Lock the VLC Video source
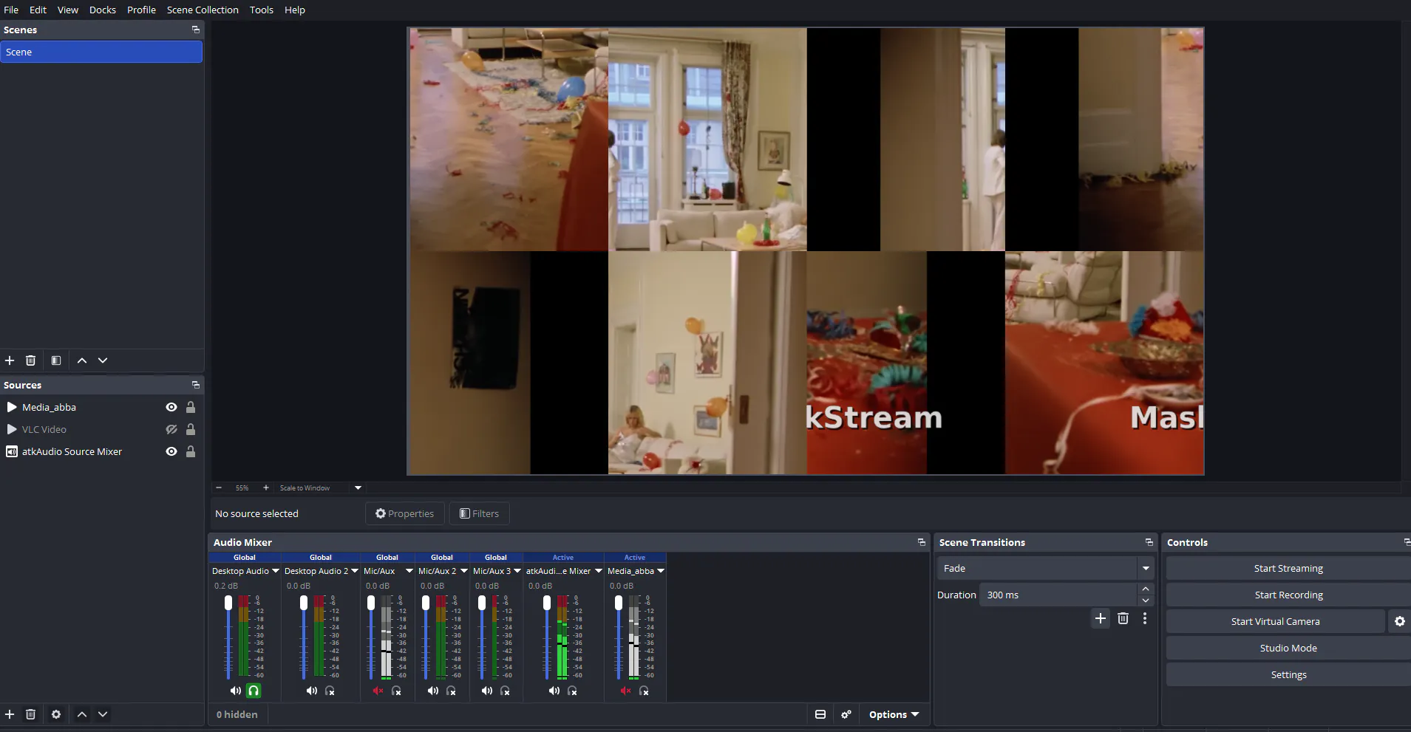Image resolution: width=1411 pixels, height=732 pixels. [191, 429]
